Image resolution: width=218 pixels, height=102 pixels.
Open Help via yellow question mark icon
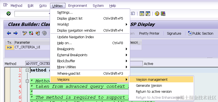point(157,14)
